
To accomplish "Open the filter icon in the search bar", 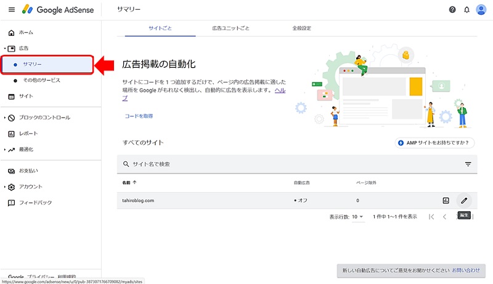I will [468, 164].
